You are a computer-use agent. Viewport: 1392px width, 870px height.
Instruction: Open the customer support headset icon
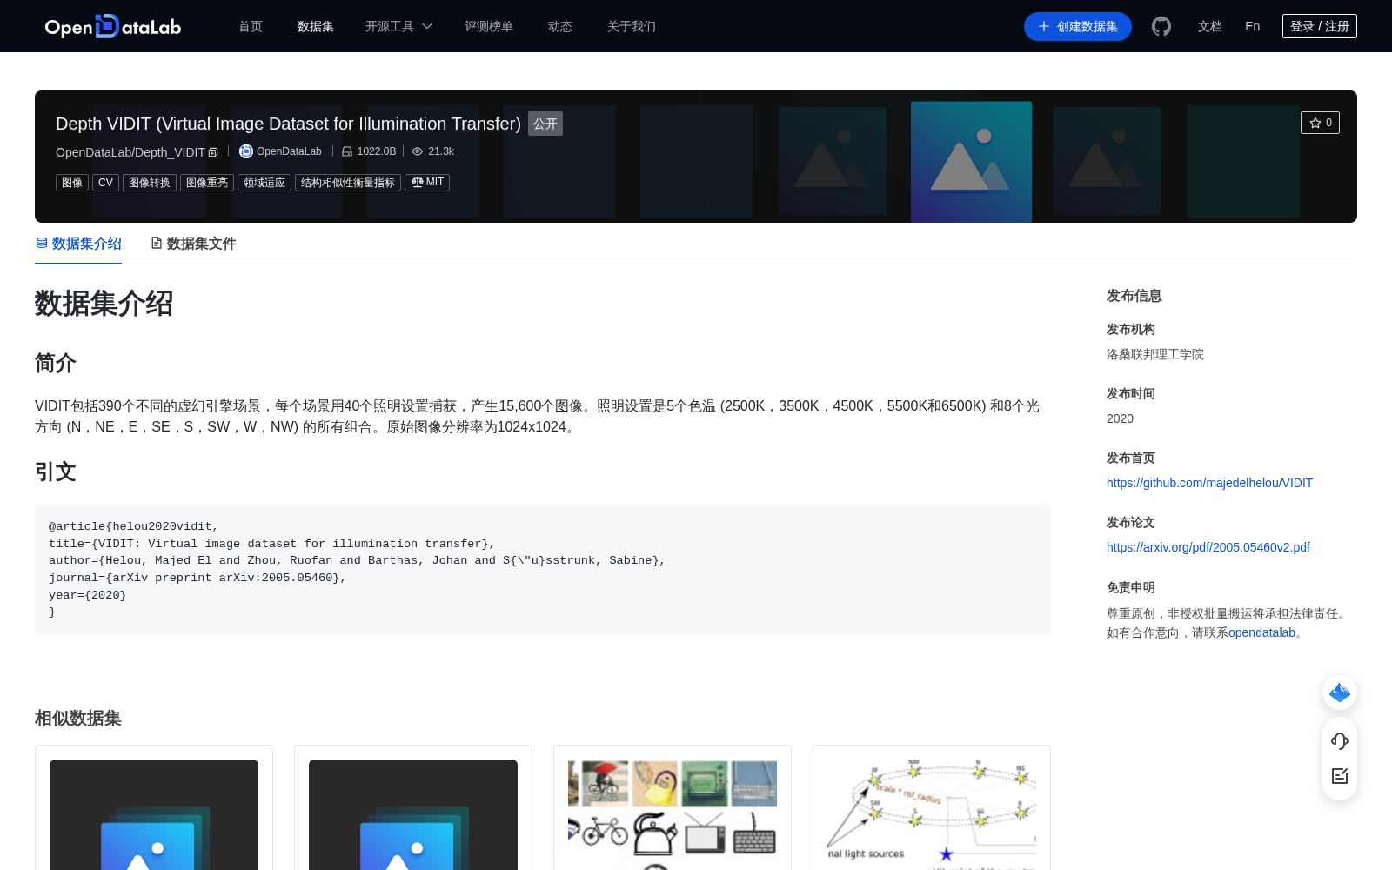coord(1340,741)
